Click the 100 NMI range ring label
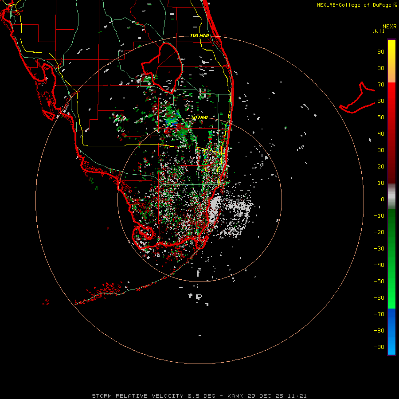The image size is (399, 399). pyautogui.click(x=199, y=35)
